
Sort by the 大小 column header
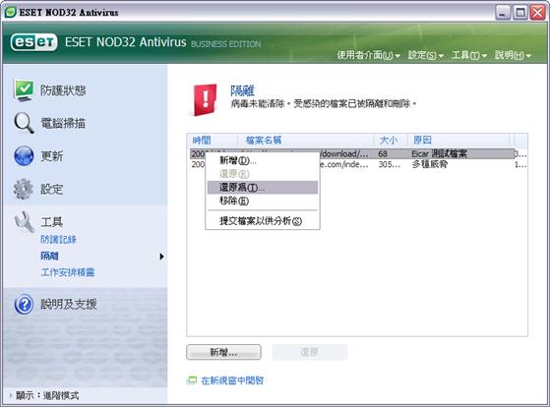[x=391, y=141]
